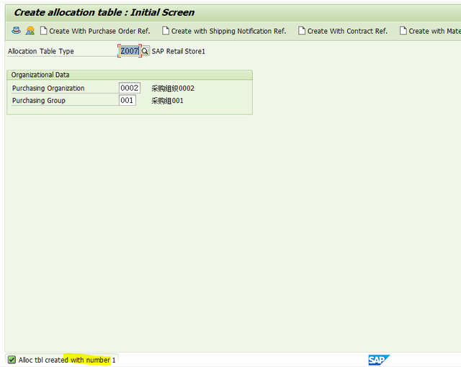Open search help for Allocation Table Type

point(145,51)
